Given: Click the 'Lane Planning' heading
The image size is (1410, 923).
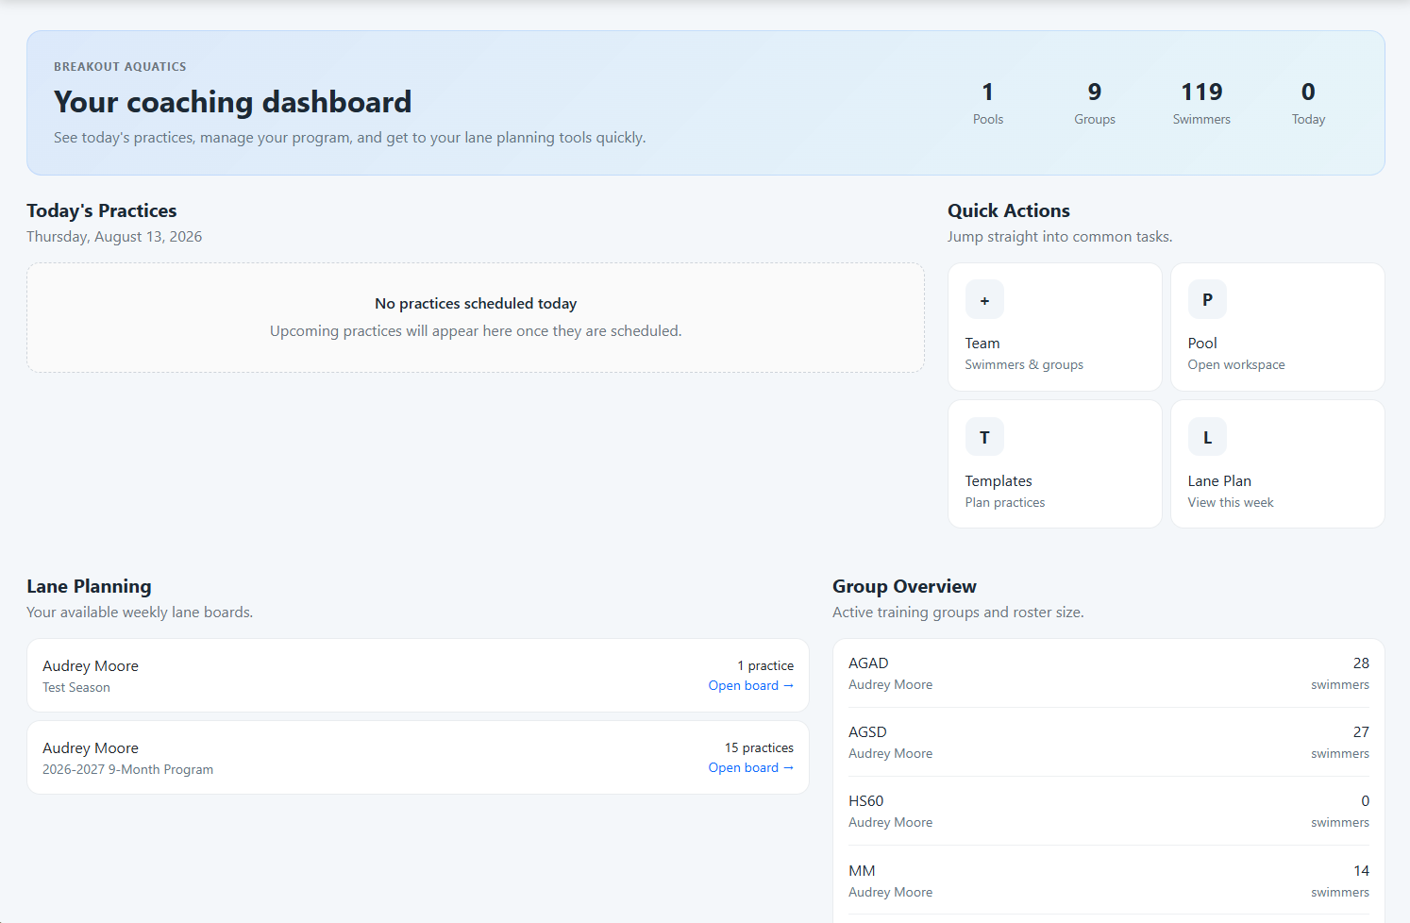Looking at the screenshot, I should pyautogui.click(x=89, y=586).
